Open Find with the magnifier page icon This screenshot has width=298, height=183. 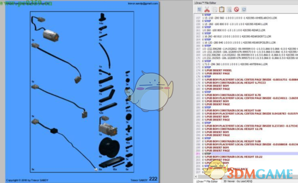coord(229,9)
